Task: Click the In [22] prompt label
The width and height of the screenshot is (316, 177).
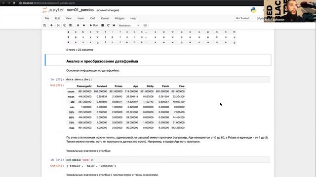Action: tap(57, 80)
